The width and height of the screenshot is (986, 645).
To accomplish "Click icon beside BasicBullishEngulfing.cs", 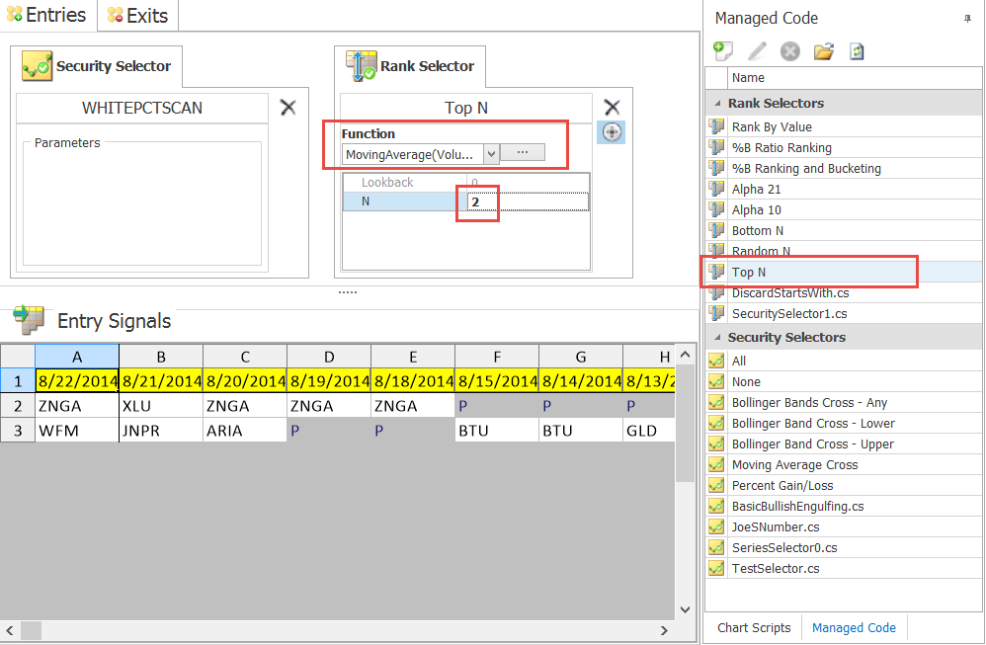I will point(716,506).
